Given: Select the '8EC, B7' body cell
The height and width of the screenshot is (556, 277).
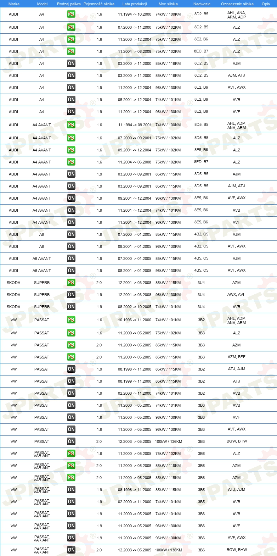Looking at the screenshot, I should [x=201, y=51].
